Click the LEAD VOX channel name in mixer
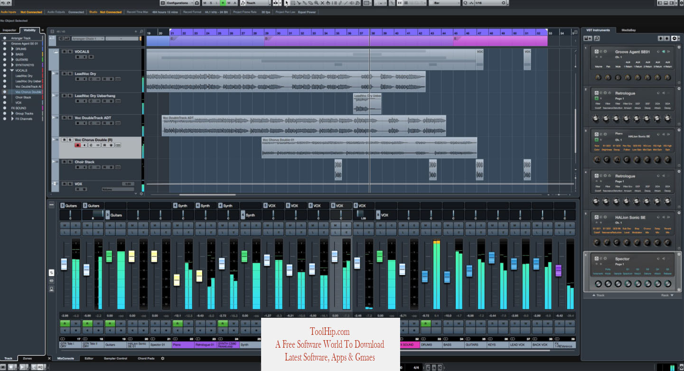 coord(520,344)
